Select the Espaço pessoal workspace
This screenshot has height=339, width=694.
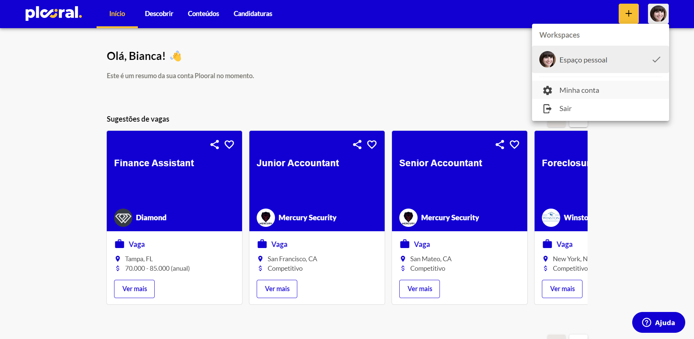[x=600, y=60]
